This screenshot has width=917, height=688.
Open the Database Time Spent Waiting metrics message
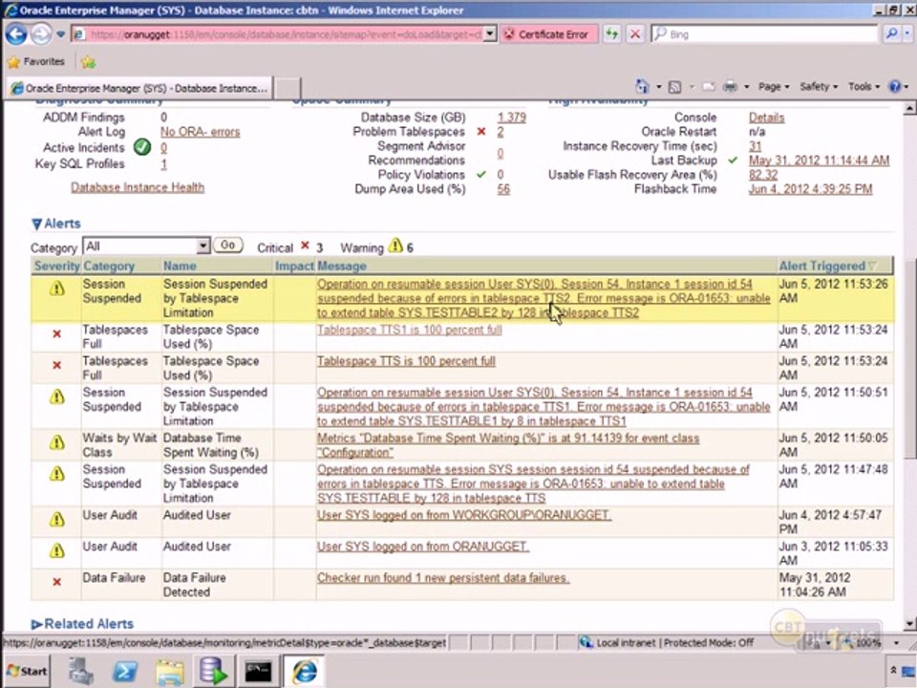pos(508,445)
